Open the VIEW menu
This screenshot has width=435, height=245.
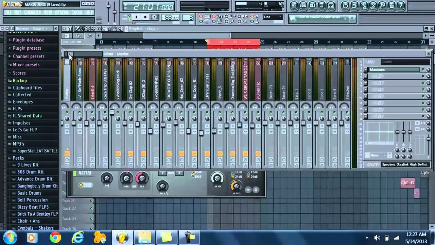point(48,13)
